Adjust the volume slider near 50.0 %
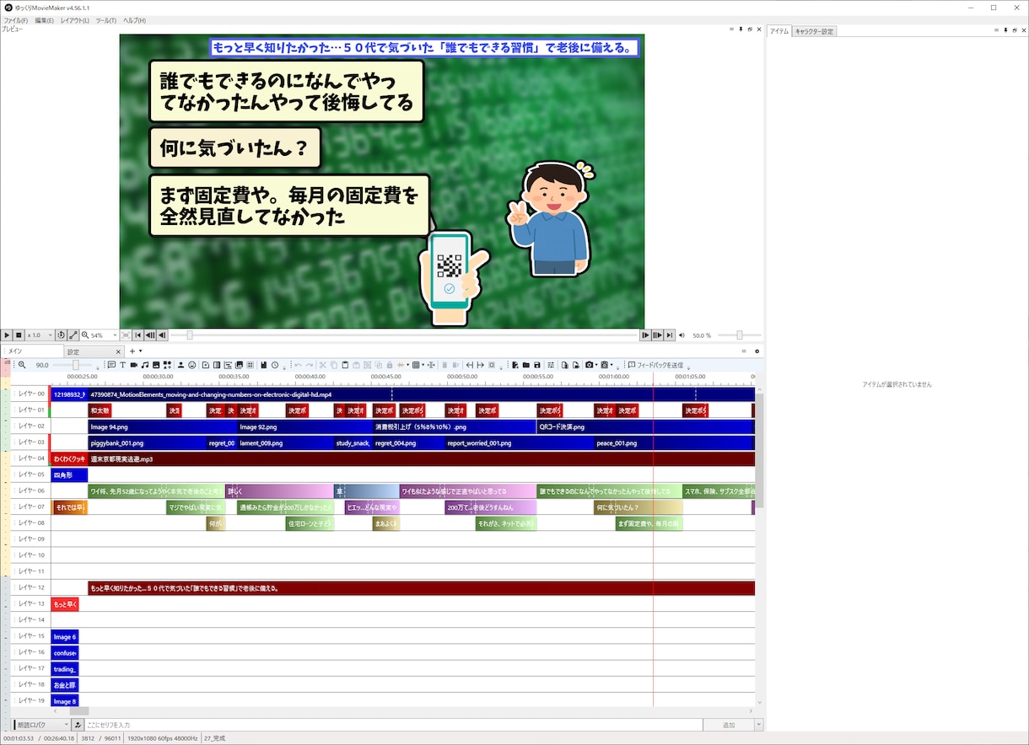The height and width of the screenshot is (745, 1029). 740,335
